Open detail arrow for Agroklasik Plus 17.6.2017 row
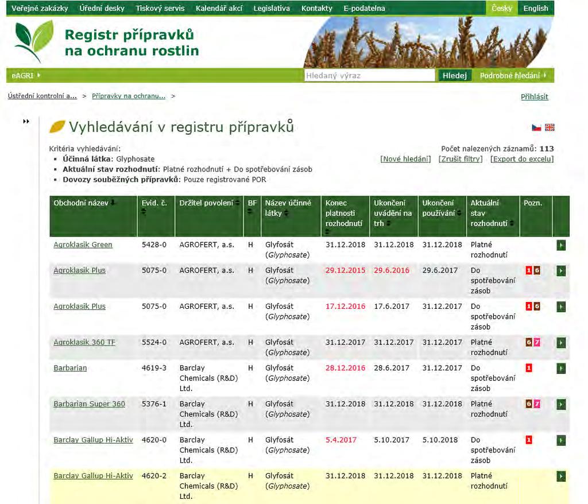 [561, 307]
